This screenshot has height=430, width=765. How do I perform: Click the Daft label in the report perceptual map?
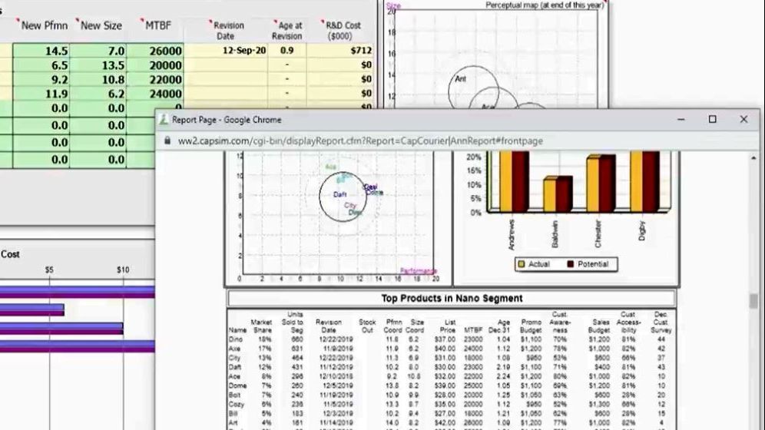click(339, 194)
